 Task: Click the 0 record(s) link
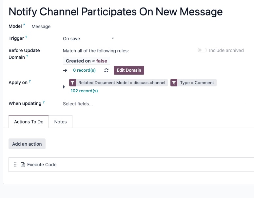84,70
